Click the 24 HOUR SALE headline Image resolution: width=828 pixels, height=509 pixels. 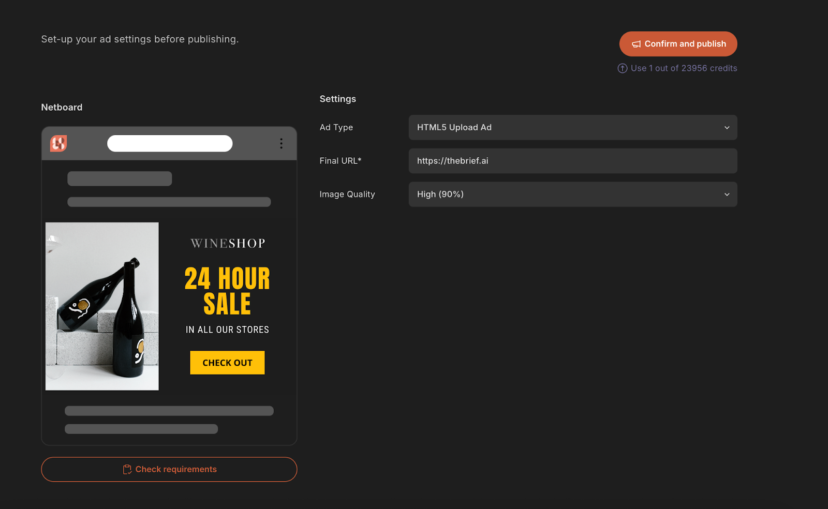point(227,291)
